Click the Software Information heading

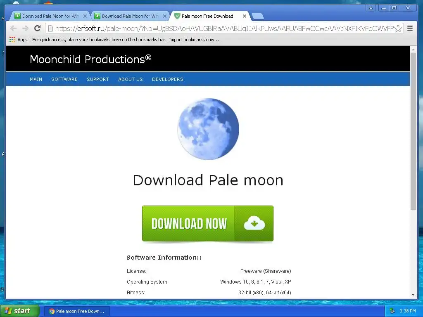pos(164,258)
